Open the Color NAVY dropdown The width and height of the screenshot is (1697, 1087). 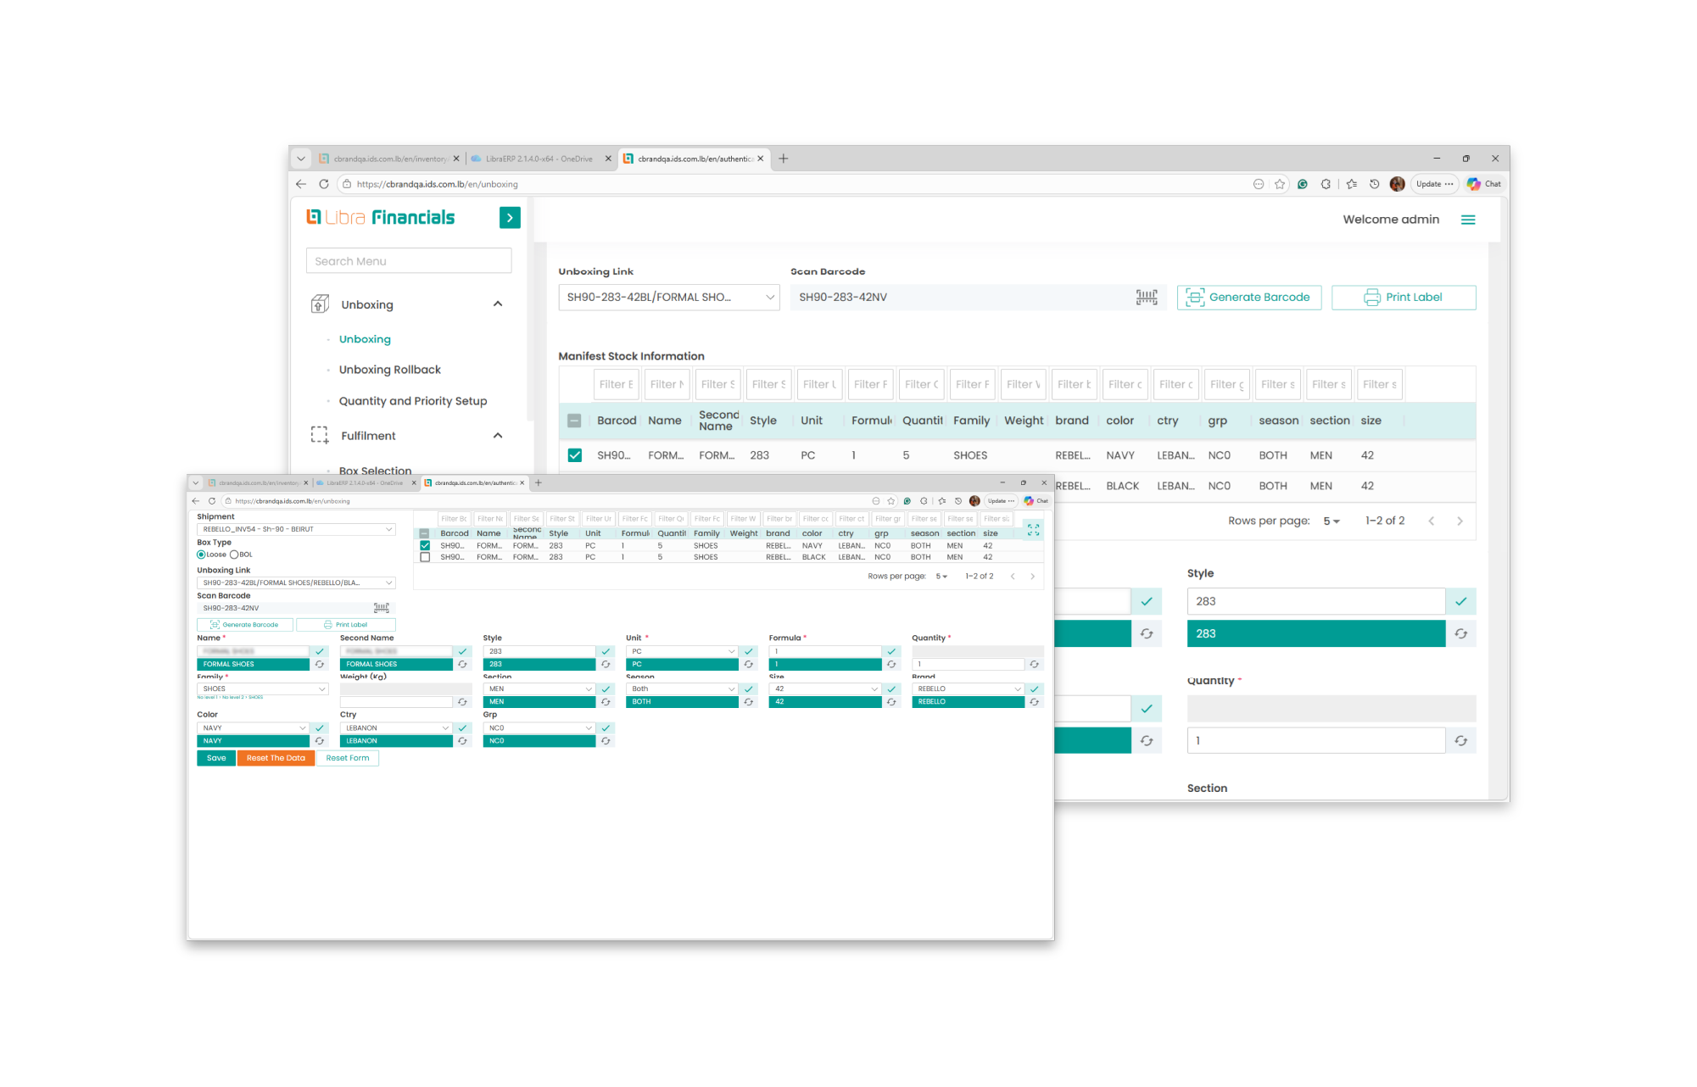[253, 727]
